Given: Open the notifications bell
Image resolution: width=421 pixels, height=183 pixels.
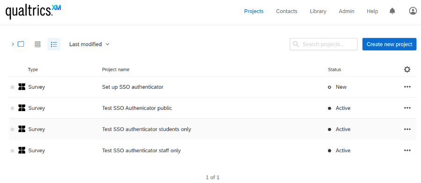Looking at the screenshot, I should pos(392,11).
